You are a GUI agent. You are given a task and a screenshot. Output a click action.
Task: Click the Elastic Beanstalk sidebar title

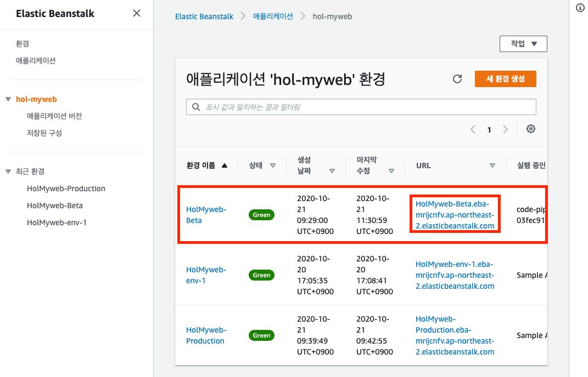(55, 14)
